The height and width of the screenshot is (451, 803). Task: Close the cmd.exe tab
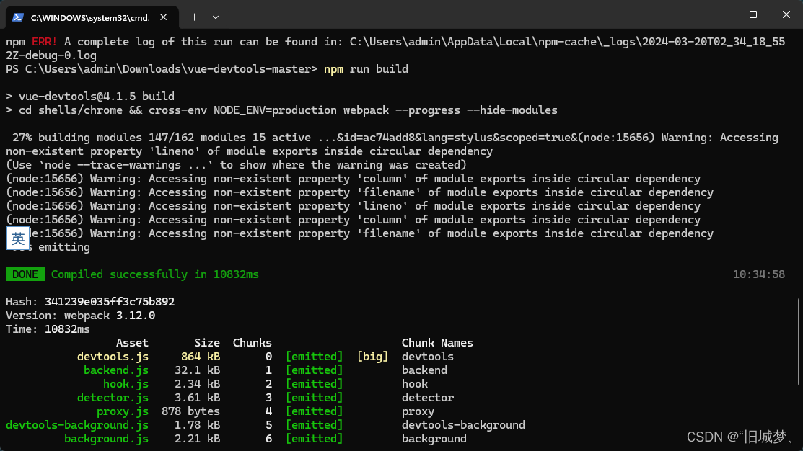[163, 17]
